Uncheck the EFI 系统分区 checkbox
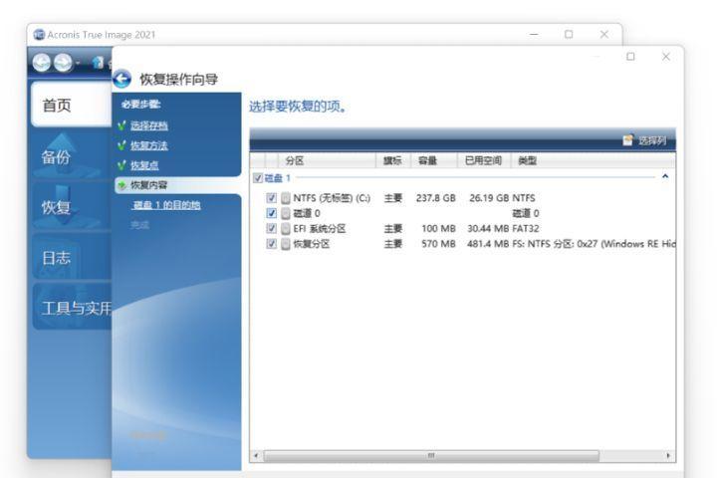Screen dimensions: 717x478 click(272, 228)
